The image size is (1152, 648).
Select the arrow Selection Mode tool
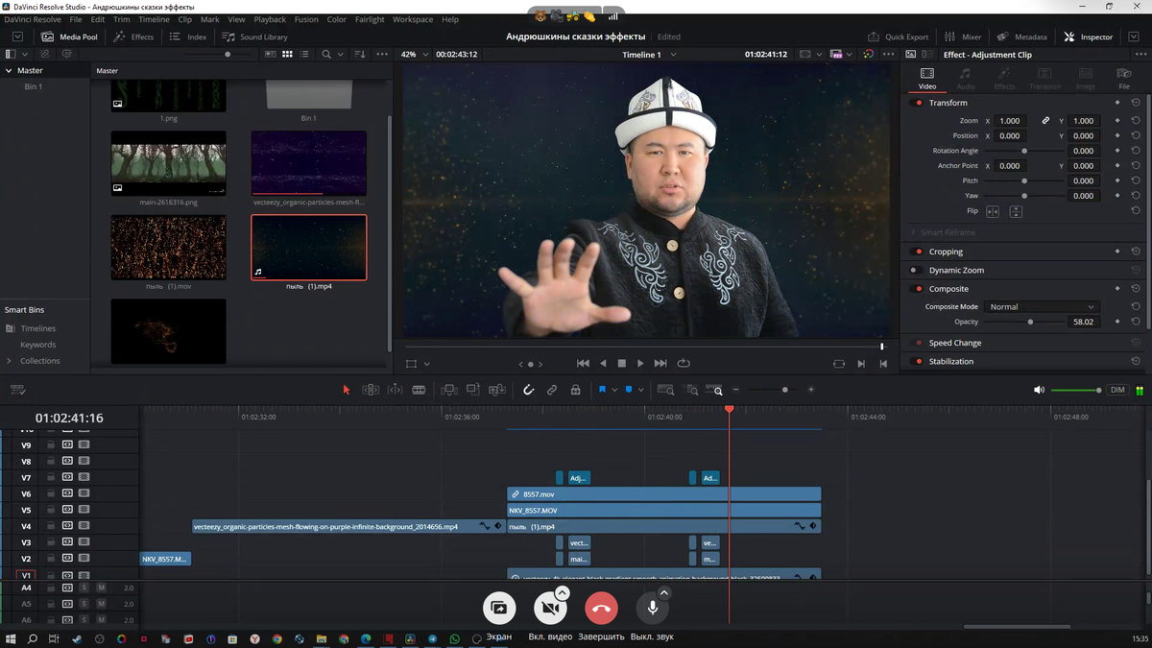347,390
